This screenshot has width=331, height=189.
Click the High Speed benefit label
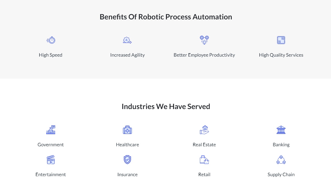coord(51,55)
